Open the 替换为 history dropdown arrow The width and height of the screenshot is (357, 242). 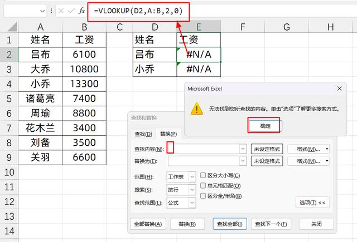(x=243, y=161)
